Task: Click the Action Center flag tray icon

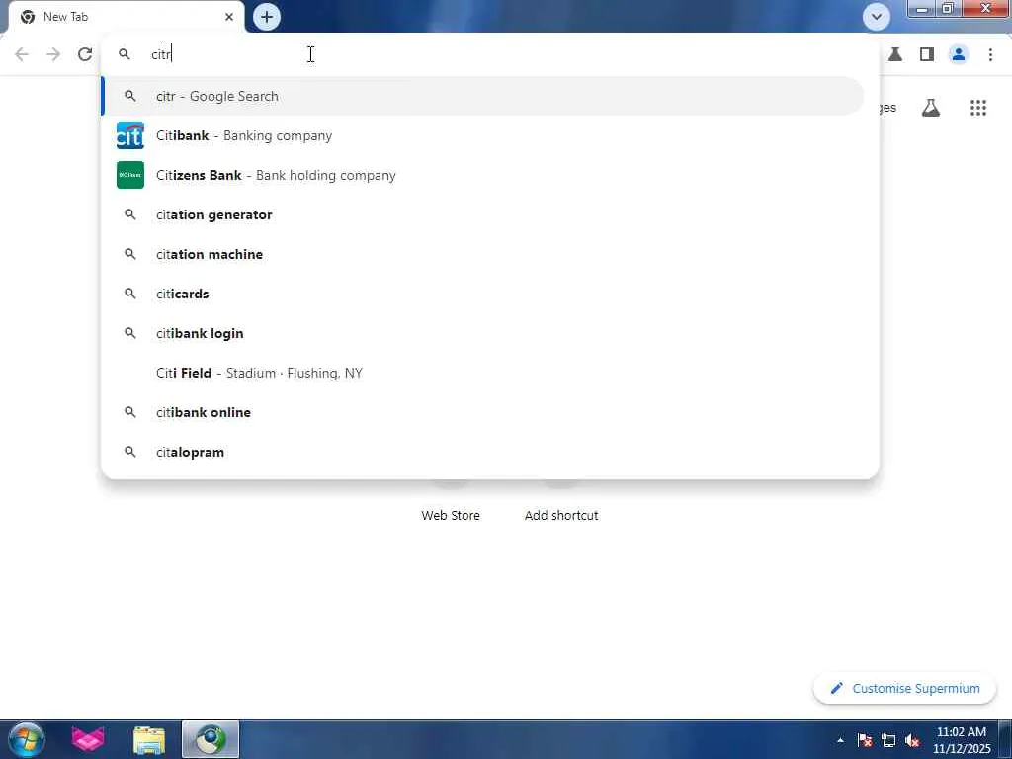Action: 864,740
